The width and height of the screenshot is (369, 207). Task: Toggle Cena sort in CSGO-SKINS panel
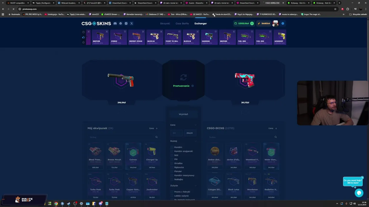(x=273, y=128)
